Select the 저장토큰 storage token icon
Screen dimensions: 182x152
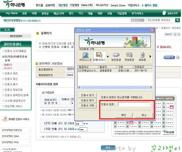[x=129, y=57]
